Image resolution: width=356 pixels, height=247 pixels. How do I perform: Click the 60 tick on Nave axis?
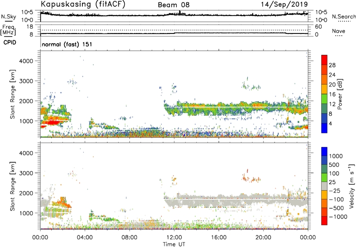click(x=318, y=27)
